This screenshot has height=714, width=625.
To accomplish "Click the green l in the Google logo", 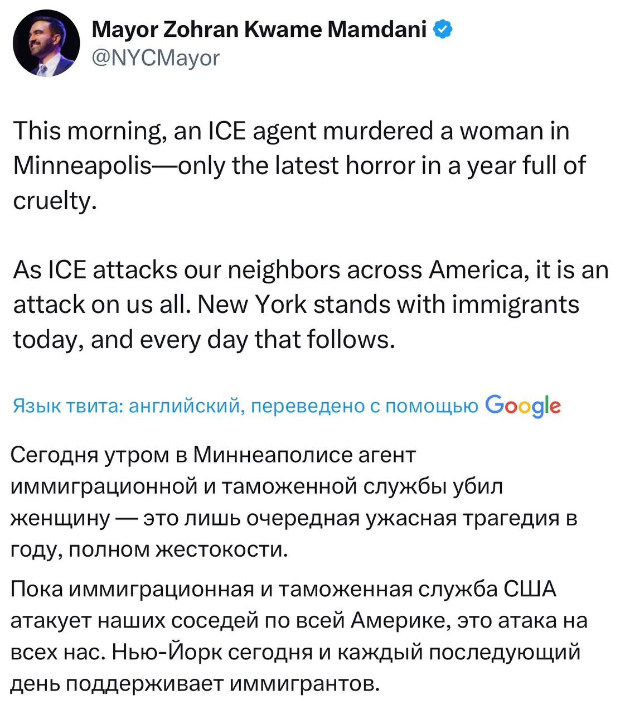I will pyautogui.click(x=547, y=404).
